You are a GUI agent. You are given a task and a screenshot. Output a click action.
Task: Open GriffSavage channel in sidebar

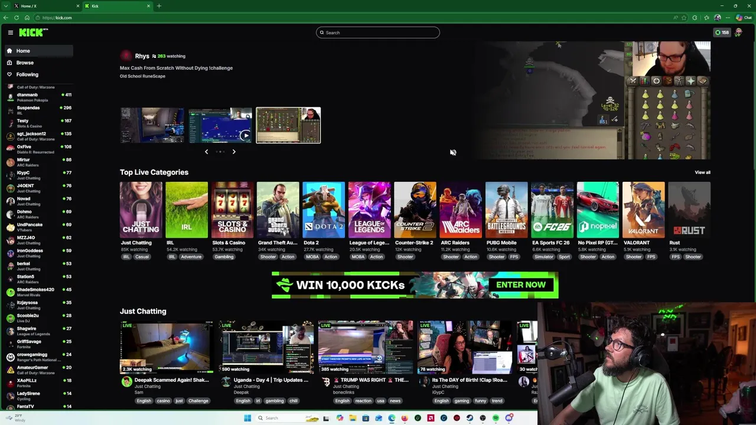click(38, 344)
